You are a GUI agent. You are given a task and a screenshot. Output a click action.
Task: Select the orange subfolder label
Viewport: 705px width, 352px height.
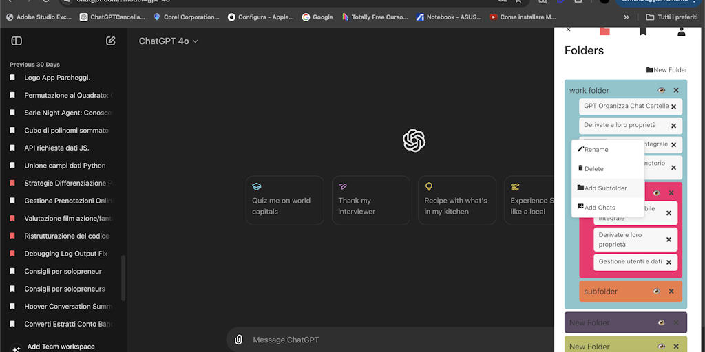[600, 291]
